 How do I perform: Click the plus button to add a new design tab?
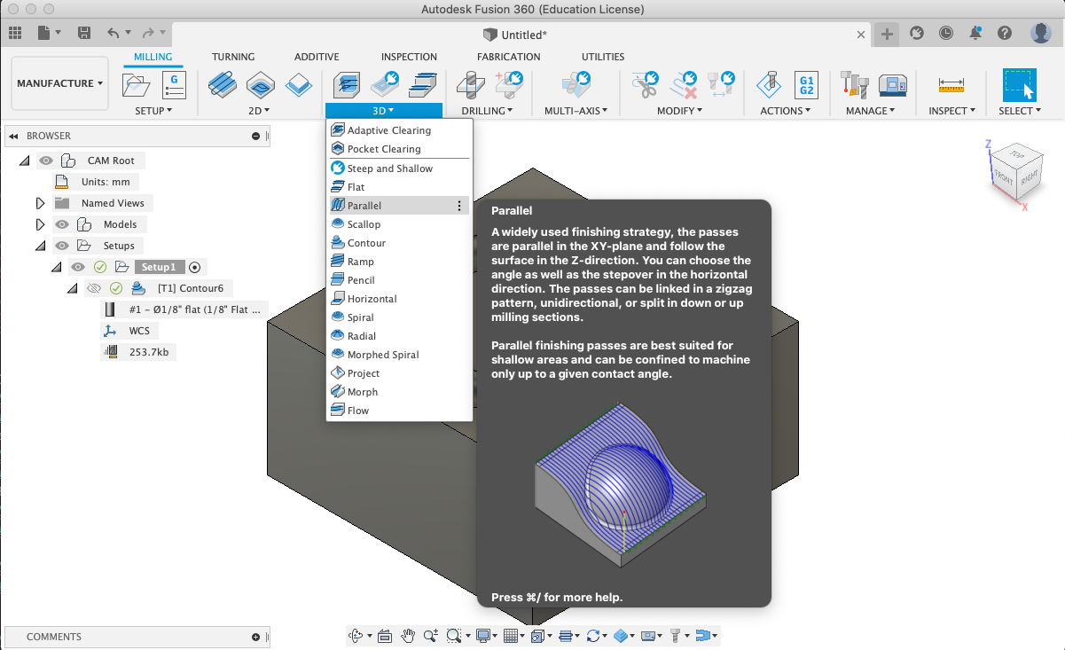(x=887, y=34)
